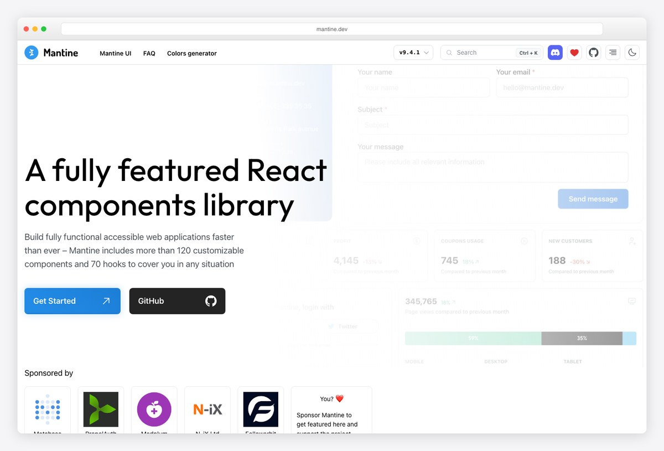Click the Get Started button

[72, 301]
